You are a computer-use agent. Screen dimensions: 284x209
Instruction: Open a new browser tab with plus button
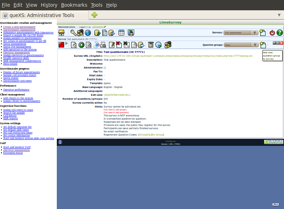[94, 15]
